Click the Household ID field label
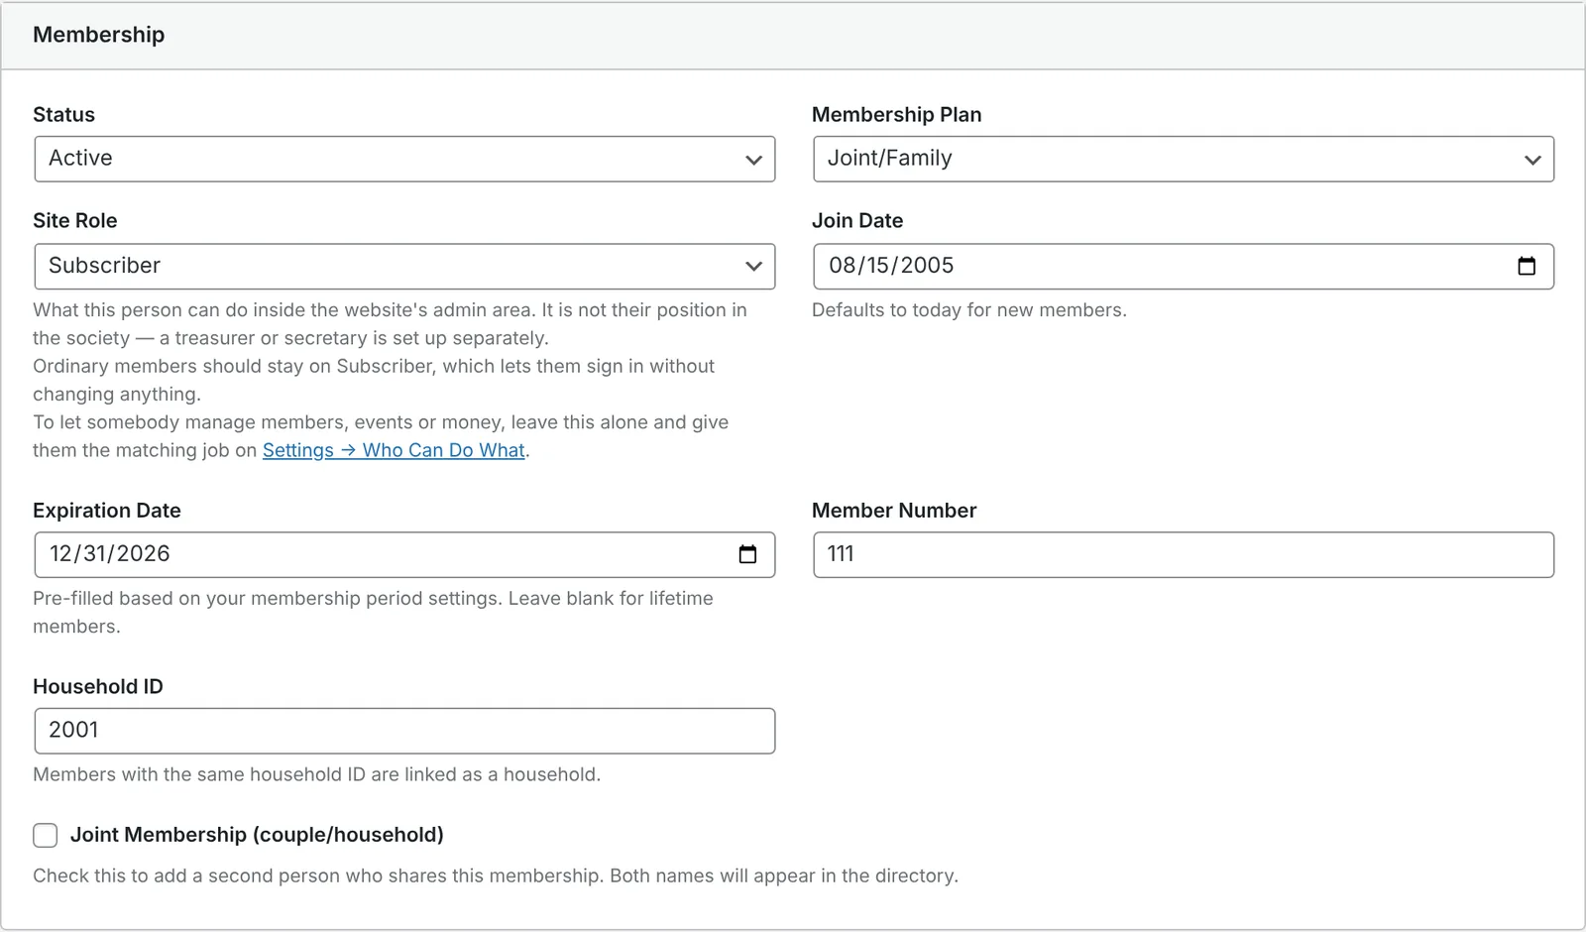This screenshot has width=1586, height=932. (x=98, y=687)
